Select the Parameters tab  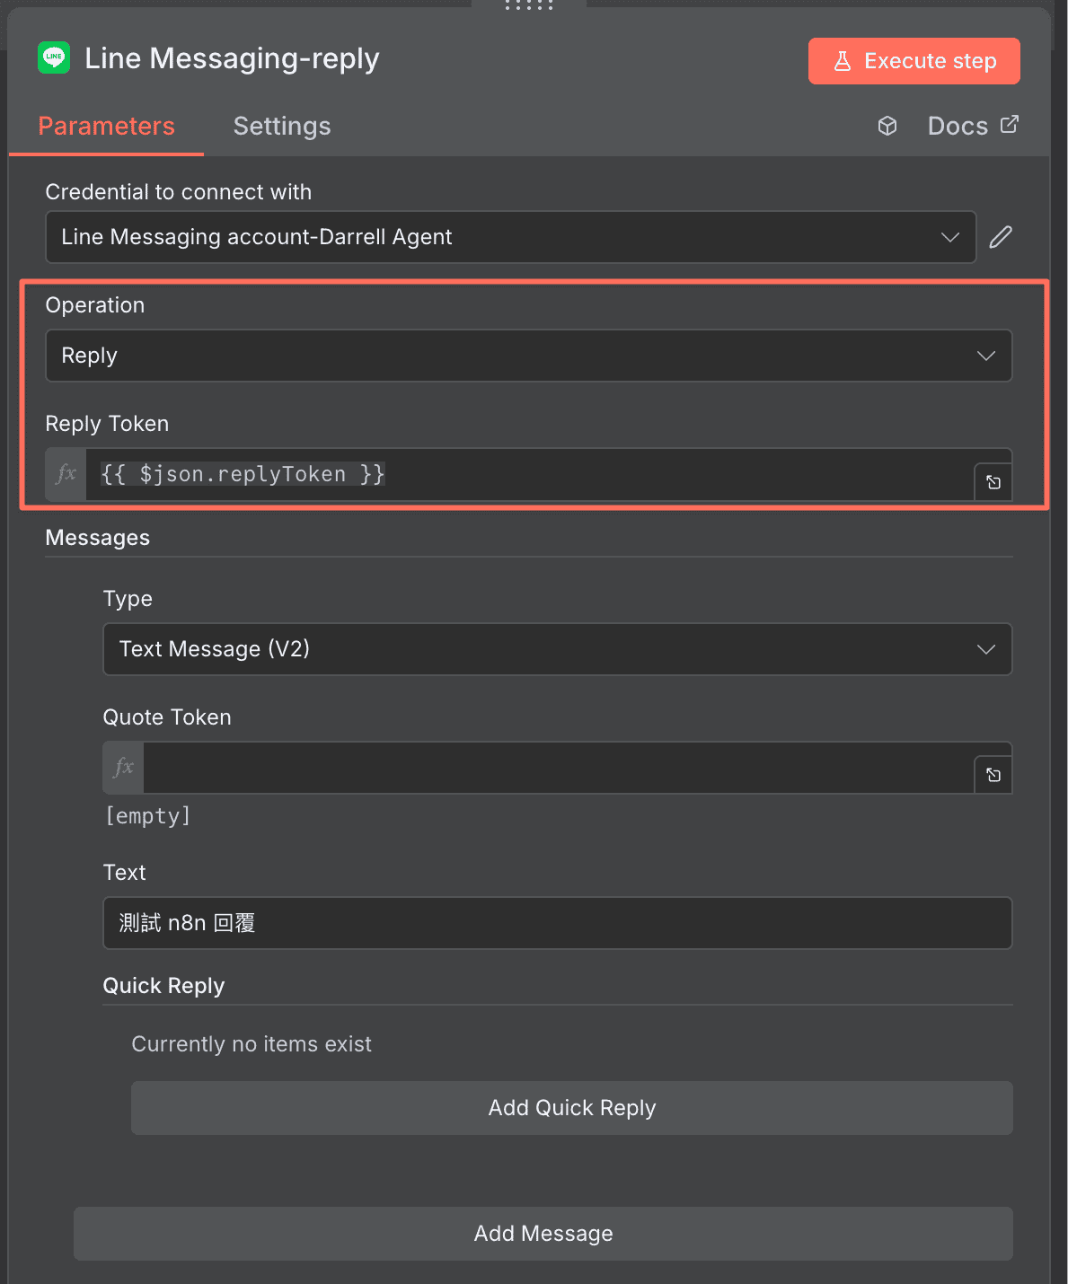[x=106, y=126]
